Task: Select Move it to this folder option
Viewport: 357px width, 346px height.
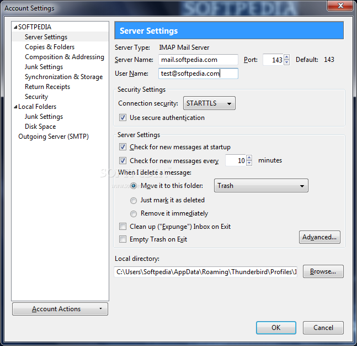Action: point(134,186)
